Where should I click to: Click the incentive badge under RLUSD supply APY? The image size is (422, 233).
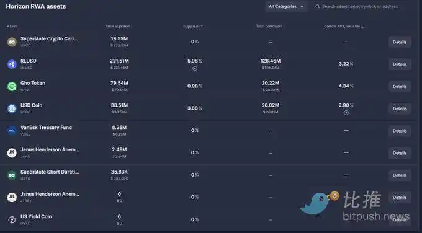pyautogui.click(x=195, y=68)
